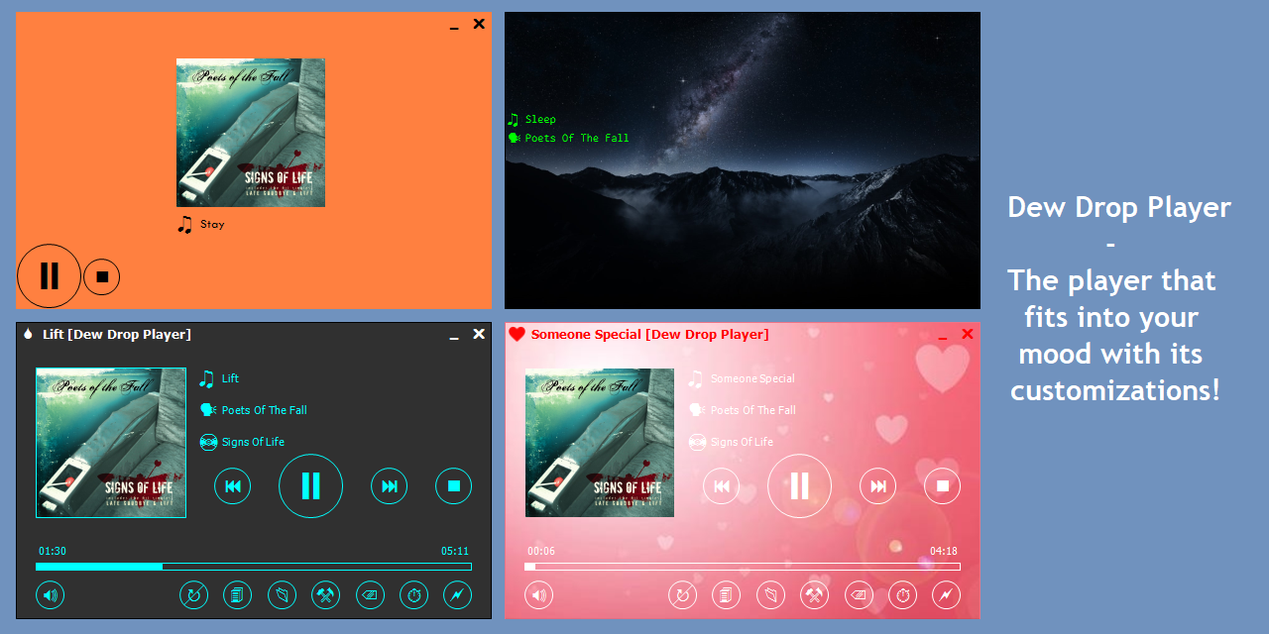The image size is (1269, 634).
Task: Click Poets Of The Fall artist in the dark player
Action: coord(265,410)
